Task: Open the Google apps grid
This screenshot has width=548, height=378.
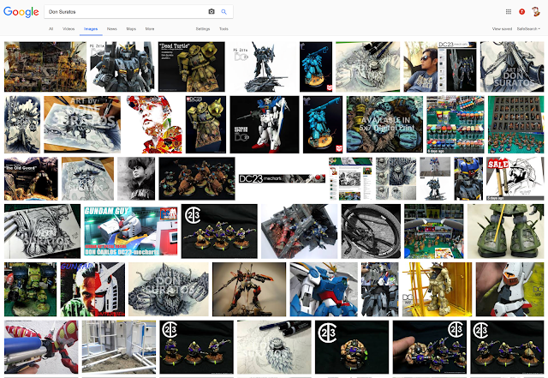Action: [x=509, y=11]
